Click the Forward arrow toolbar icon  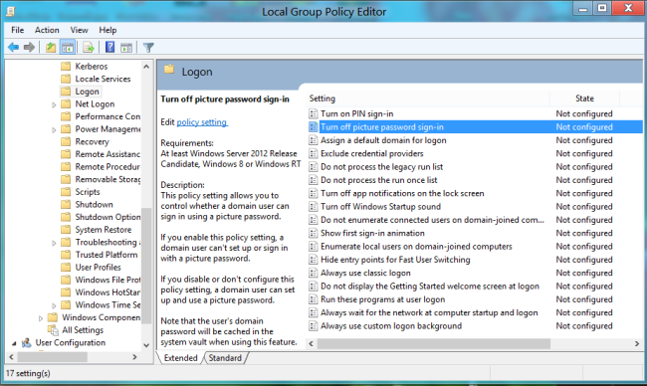pos(29,48)
